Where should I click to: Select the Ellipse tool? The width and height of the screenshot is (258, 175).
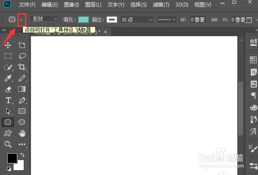click(22, 122)
